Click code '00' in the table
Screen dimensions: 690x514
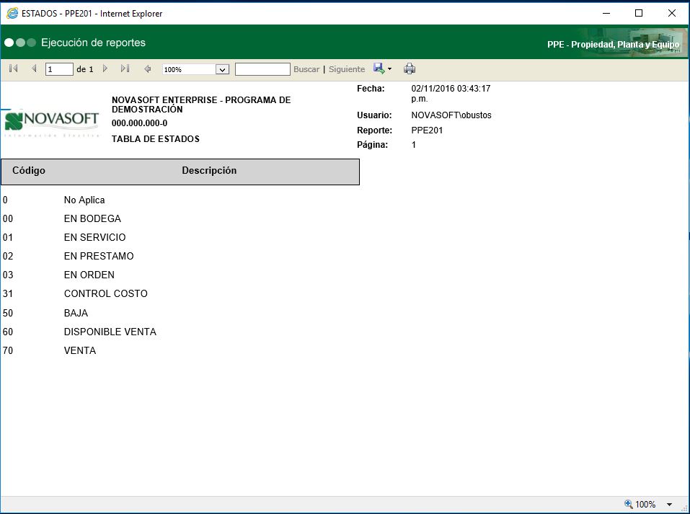pos(8,218)
